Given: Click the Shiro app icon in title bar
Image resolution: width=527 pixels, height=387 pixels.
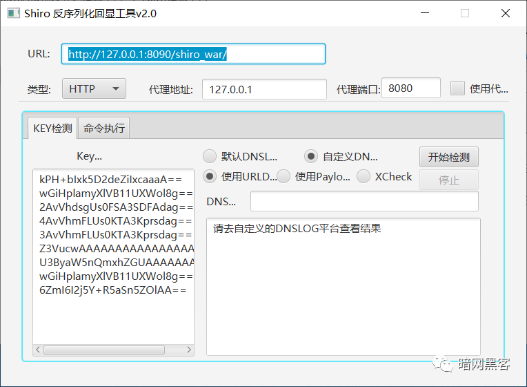Looking at the screenshot, I should click(x=13, y=13).
